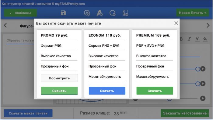Viewport: 213px width, 120px height.
Task: Save the stamp with the floppy disk icon
Action: point(63,13)
